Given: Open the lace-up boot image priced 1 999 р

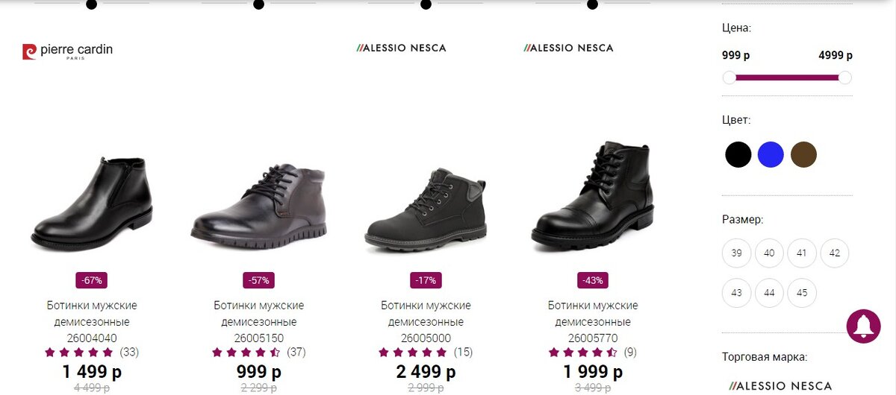Looking at the screenshot, I should click(594, 195).
